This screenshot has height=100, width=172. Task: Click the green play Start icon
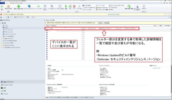point(66,6)
